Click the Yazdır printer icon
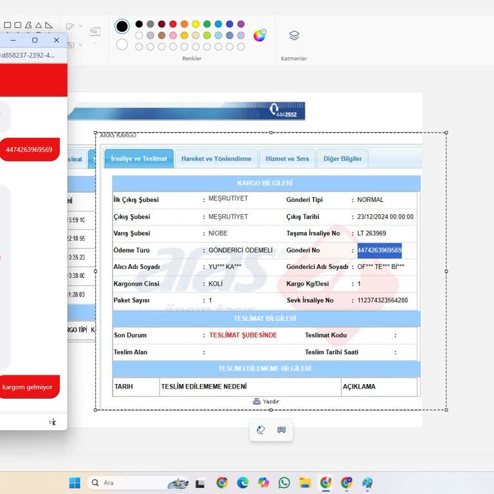 click(x=257, y=401)
